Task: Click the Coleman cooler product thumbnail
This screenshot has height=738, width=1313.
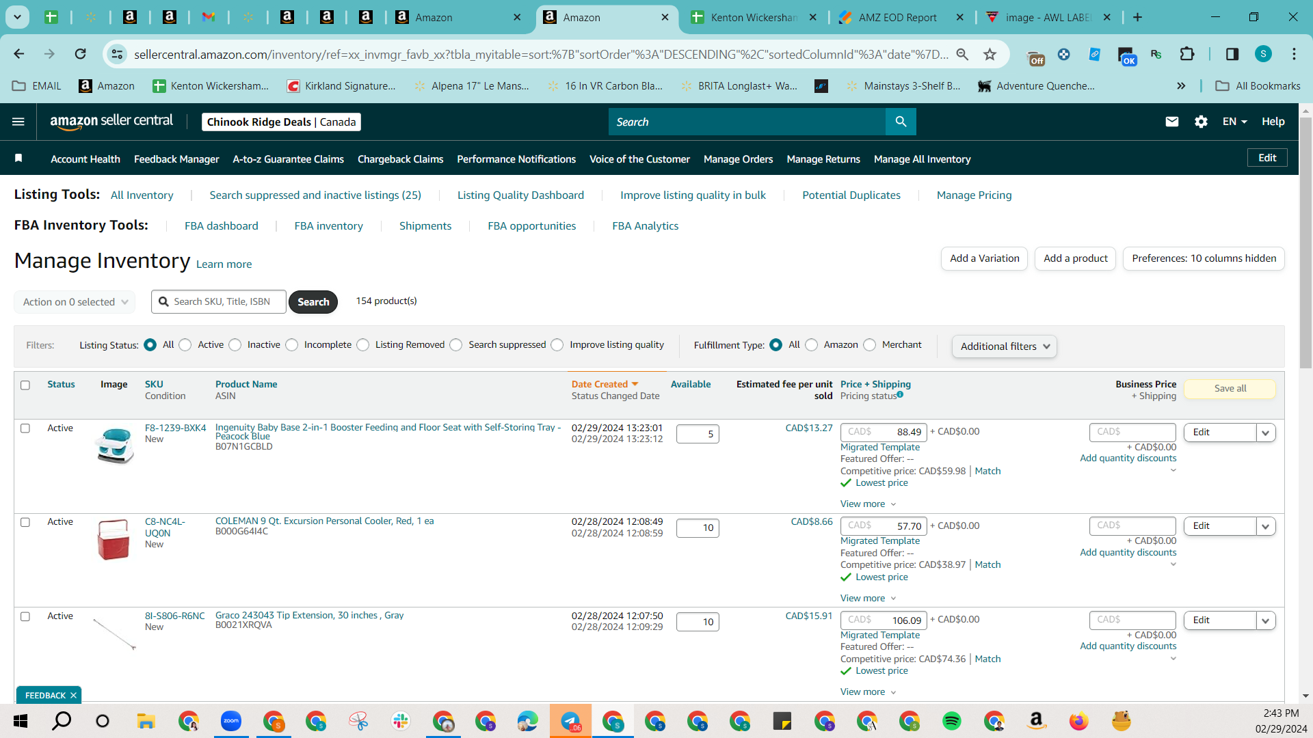Action: click(x=114, y=540)
